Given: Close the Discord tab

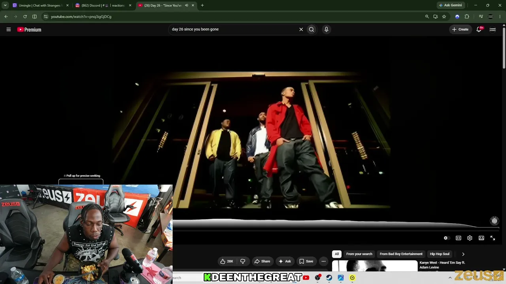Looking at the screenshot, I should [x=130, y=6].
